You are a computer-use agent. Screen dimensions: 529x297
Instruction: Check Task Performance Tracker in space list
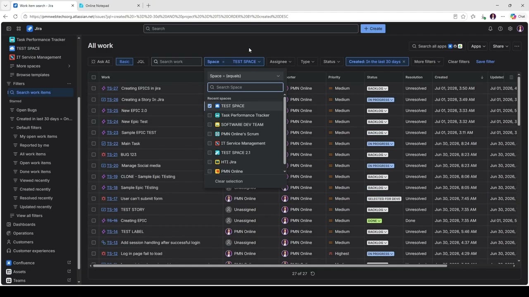click(x=210, y=115)
